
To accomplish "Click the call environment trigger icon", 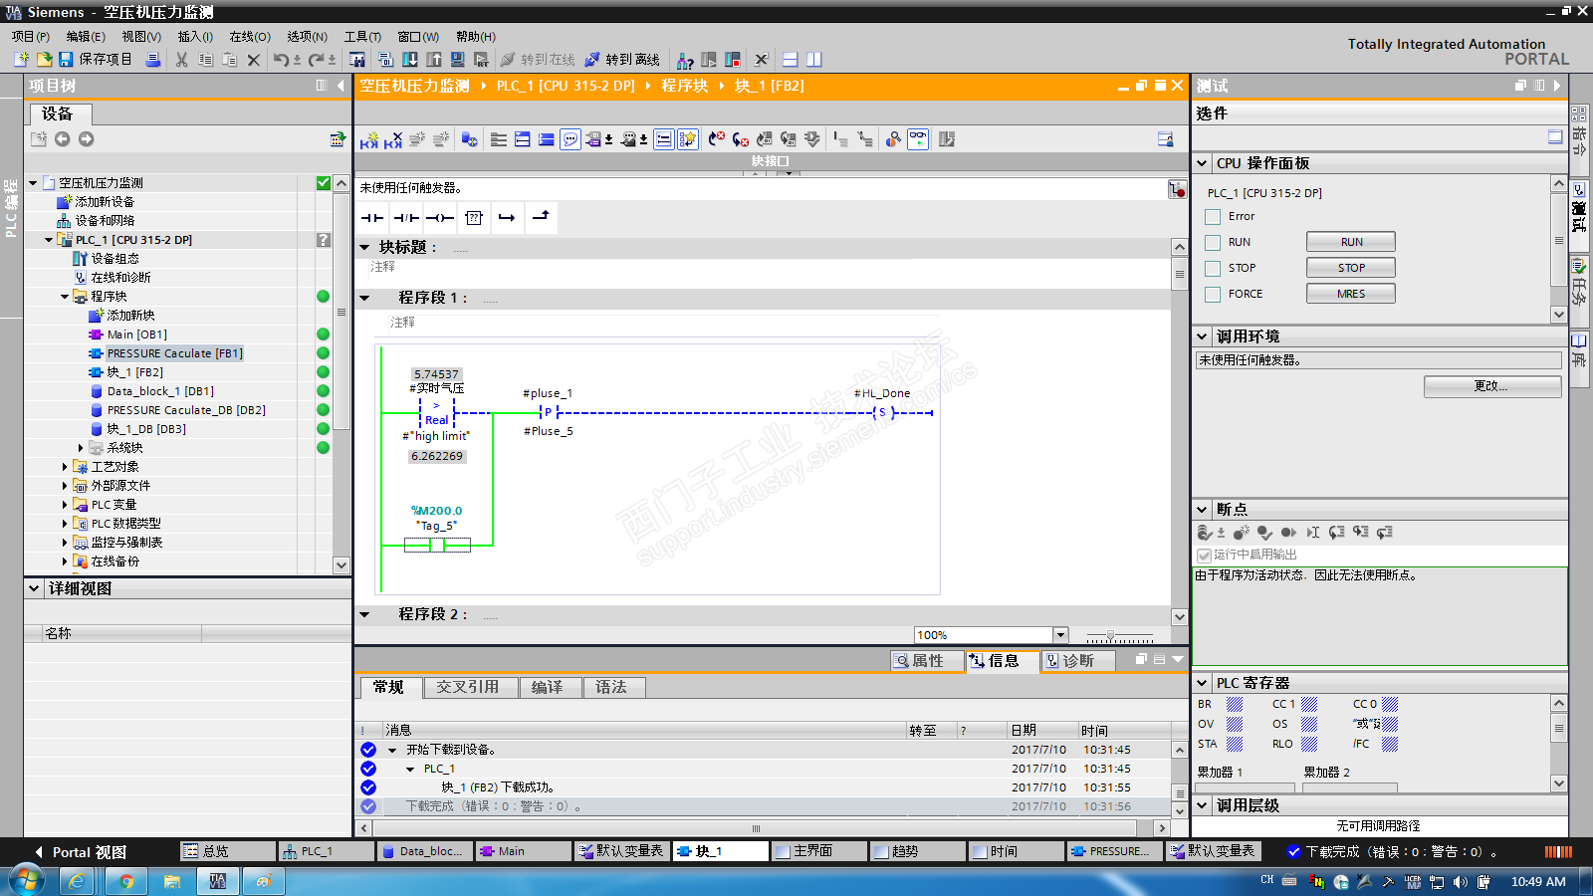I will (x=1177, y=189).
